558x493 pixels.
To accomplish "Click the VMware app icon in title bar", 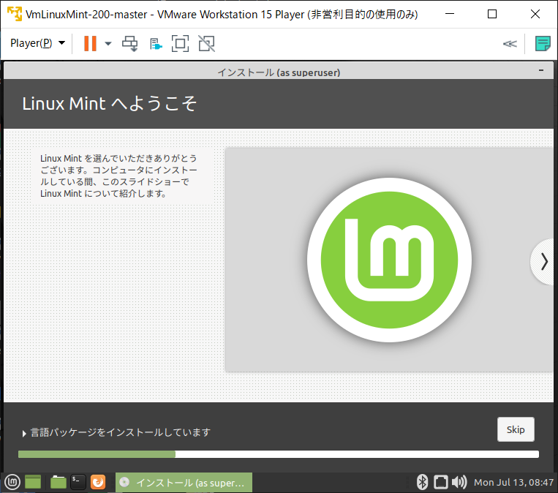I will click(x=15, y=14).
